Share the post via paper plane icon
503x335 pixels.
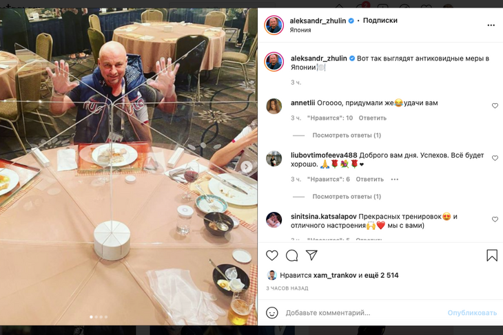pyautogui.click(x=311, y=255)
